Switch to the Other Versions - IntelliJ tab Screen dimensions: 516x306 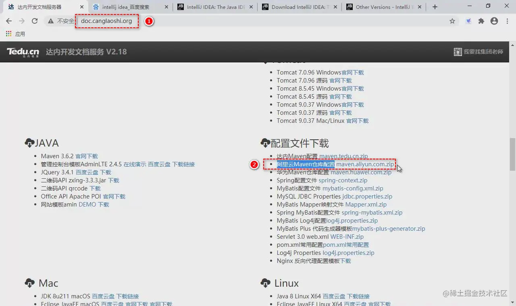point(385,7)
